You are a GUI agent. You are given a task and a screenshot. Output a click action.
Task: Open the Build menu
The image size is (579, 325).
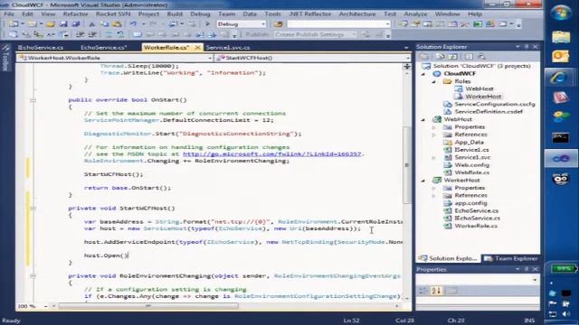pos(175,14)
